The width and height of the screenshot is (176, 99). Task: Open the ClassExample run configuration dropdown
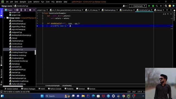tap(138, 6)
